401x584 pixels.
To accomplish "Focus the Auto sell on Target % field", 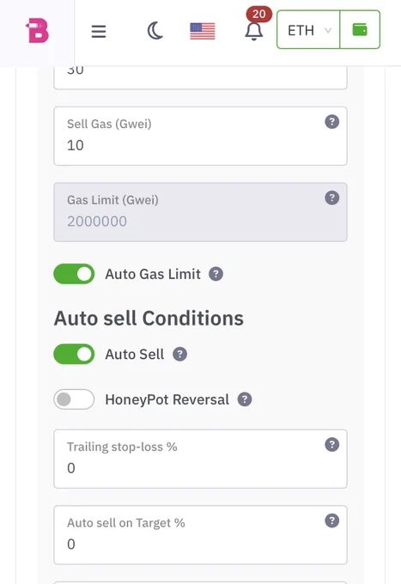I will click(x=201, y=535).
